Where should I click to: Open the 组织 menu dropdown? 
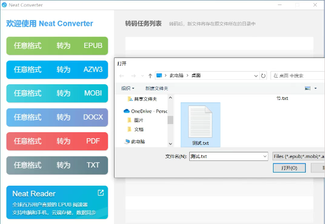point(128,88)
